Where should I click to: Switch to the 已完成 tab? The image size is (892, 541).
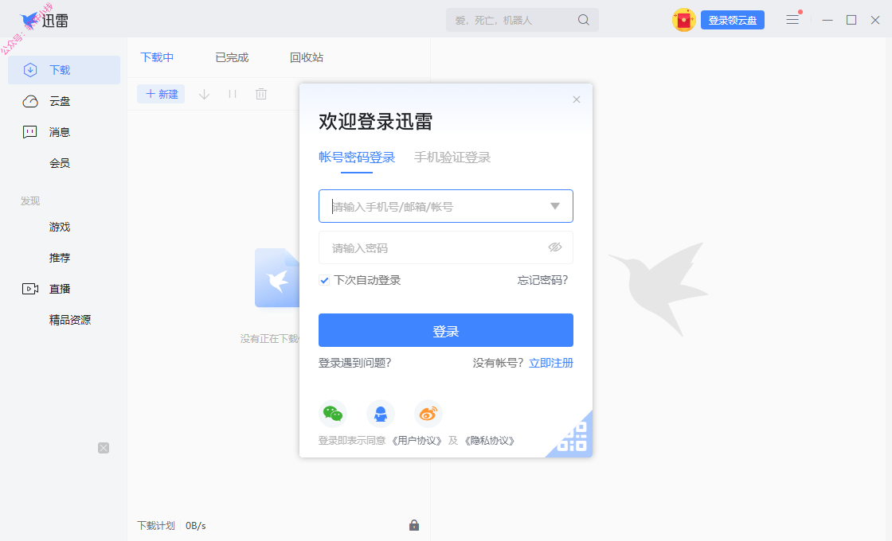point(232,57)
